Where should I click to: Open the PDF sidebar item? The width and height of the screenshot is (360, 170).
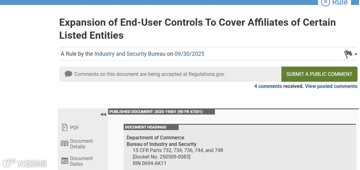[74, 128]
